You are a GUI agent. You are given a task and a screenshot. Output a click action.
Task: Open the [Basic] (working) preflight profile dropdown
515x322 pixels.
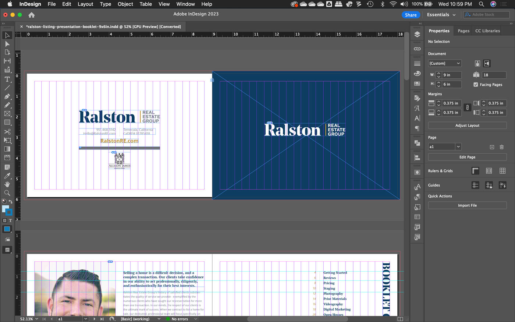pos(159,319)
